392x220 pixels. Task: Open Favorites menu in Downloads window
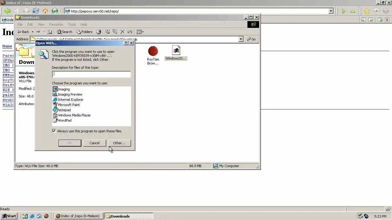click(x=56, y=24)
